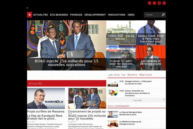This screenshot has height=129, width=193.
Task: Click the first red social circle icon
Action: point(150,3)
